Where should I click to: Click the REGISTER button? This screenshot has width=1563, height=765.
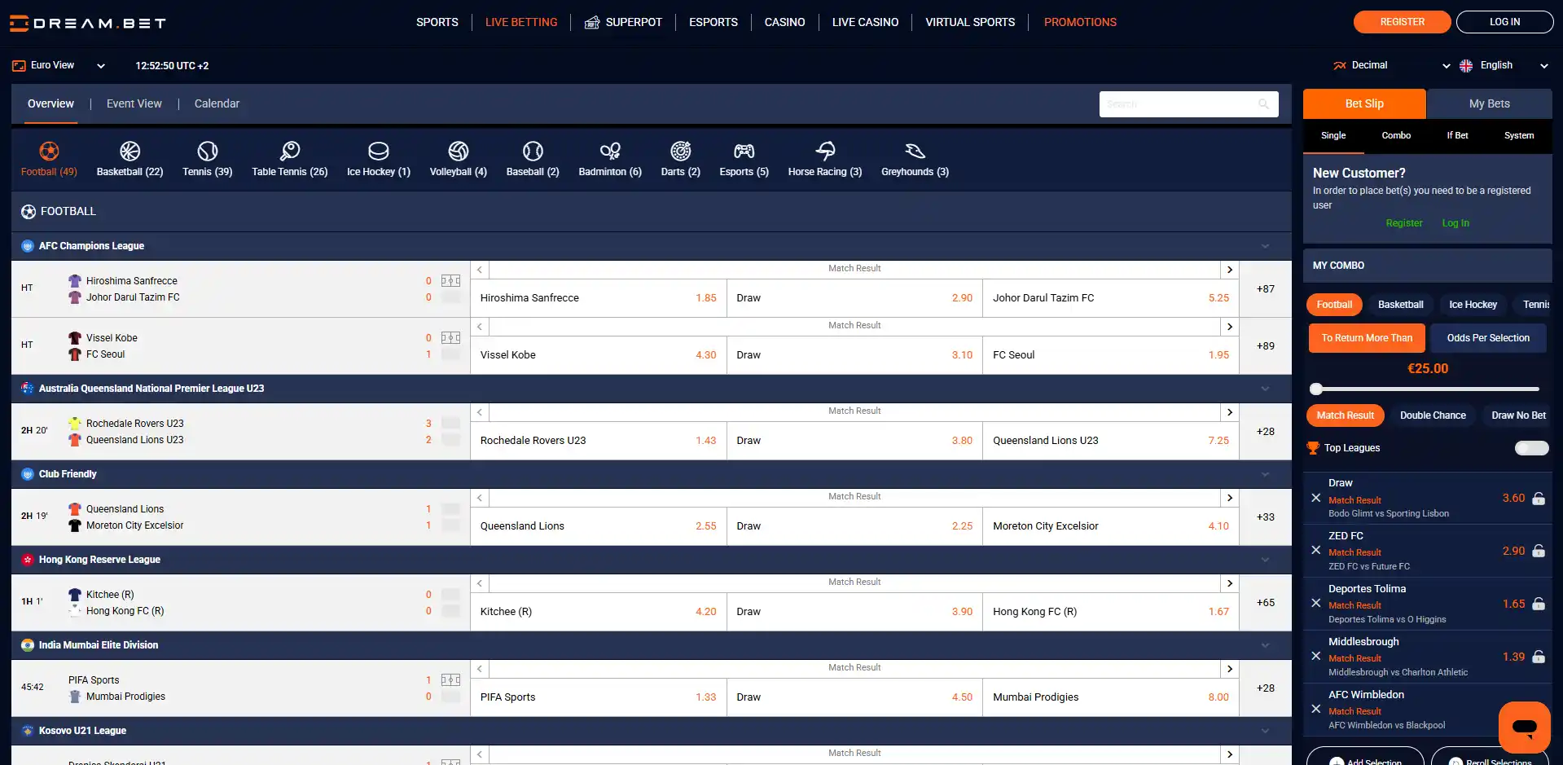[x=1402, y=22]
